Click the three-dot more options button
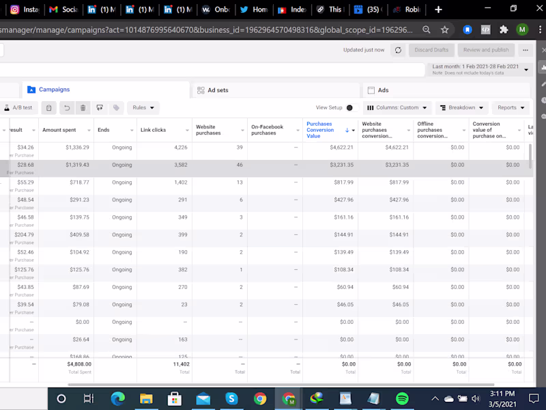 point(526,50)
